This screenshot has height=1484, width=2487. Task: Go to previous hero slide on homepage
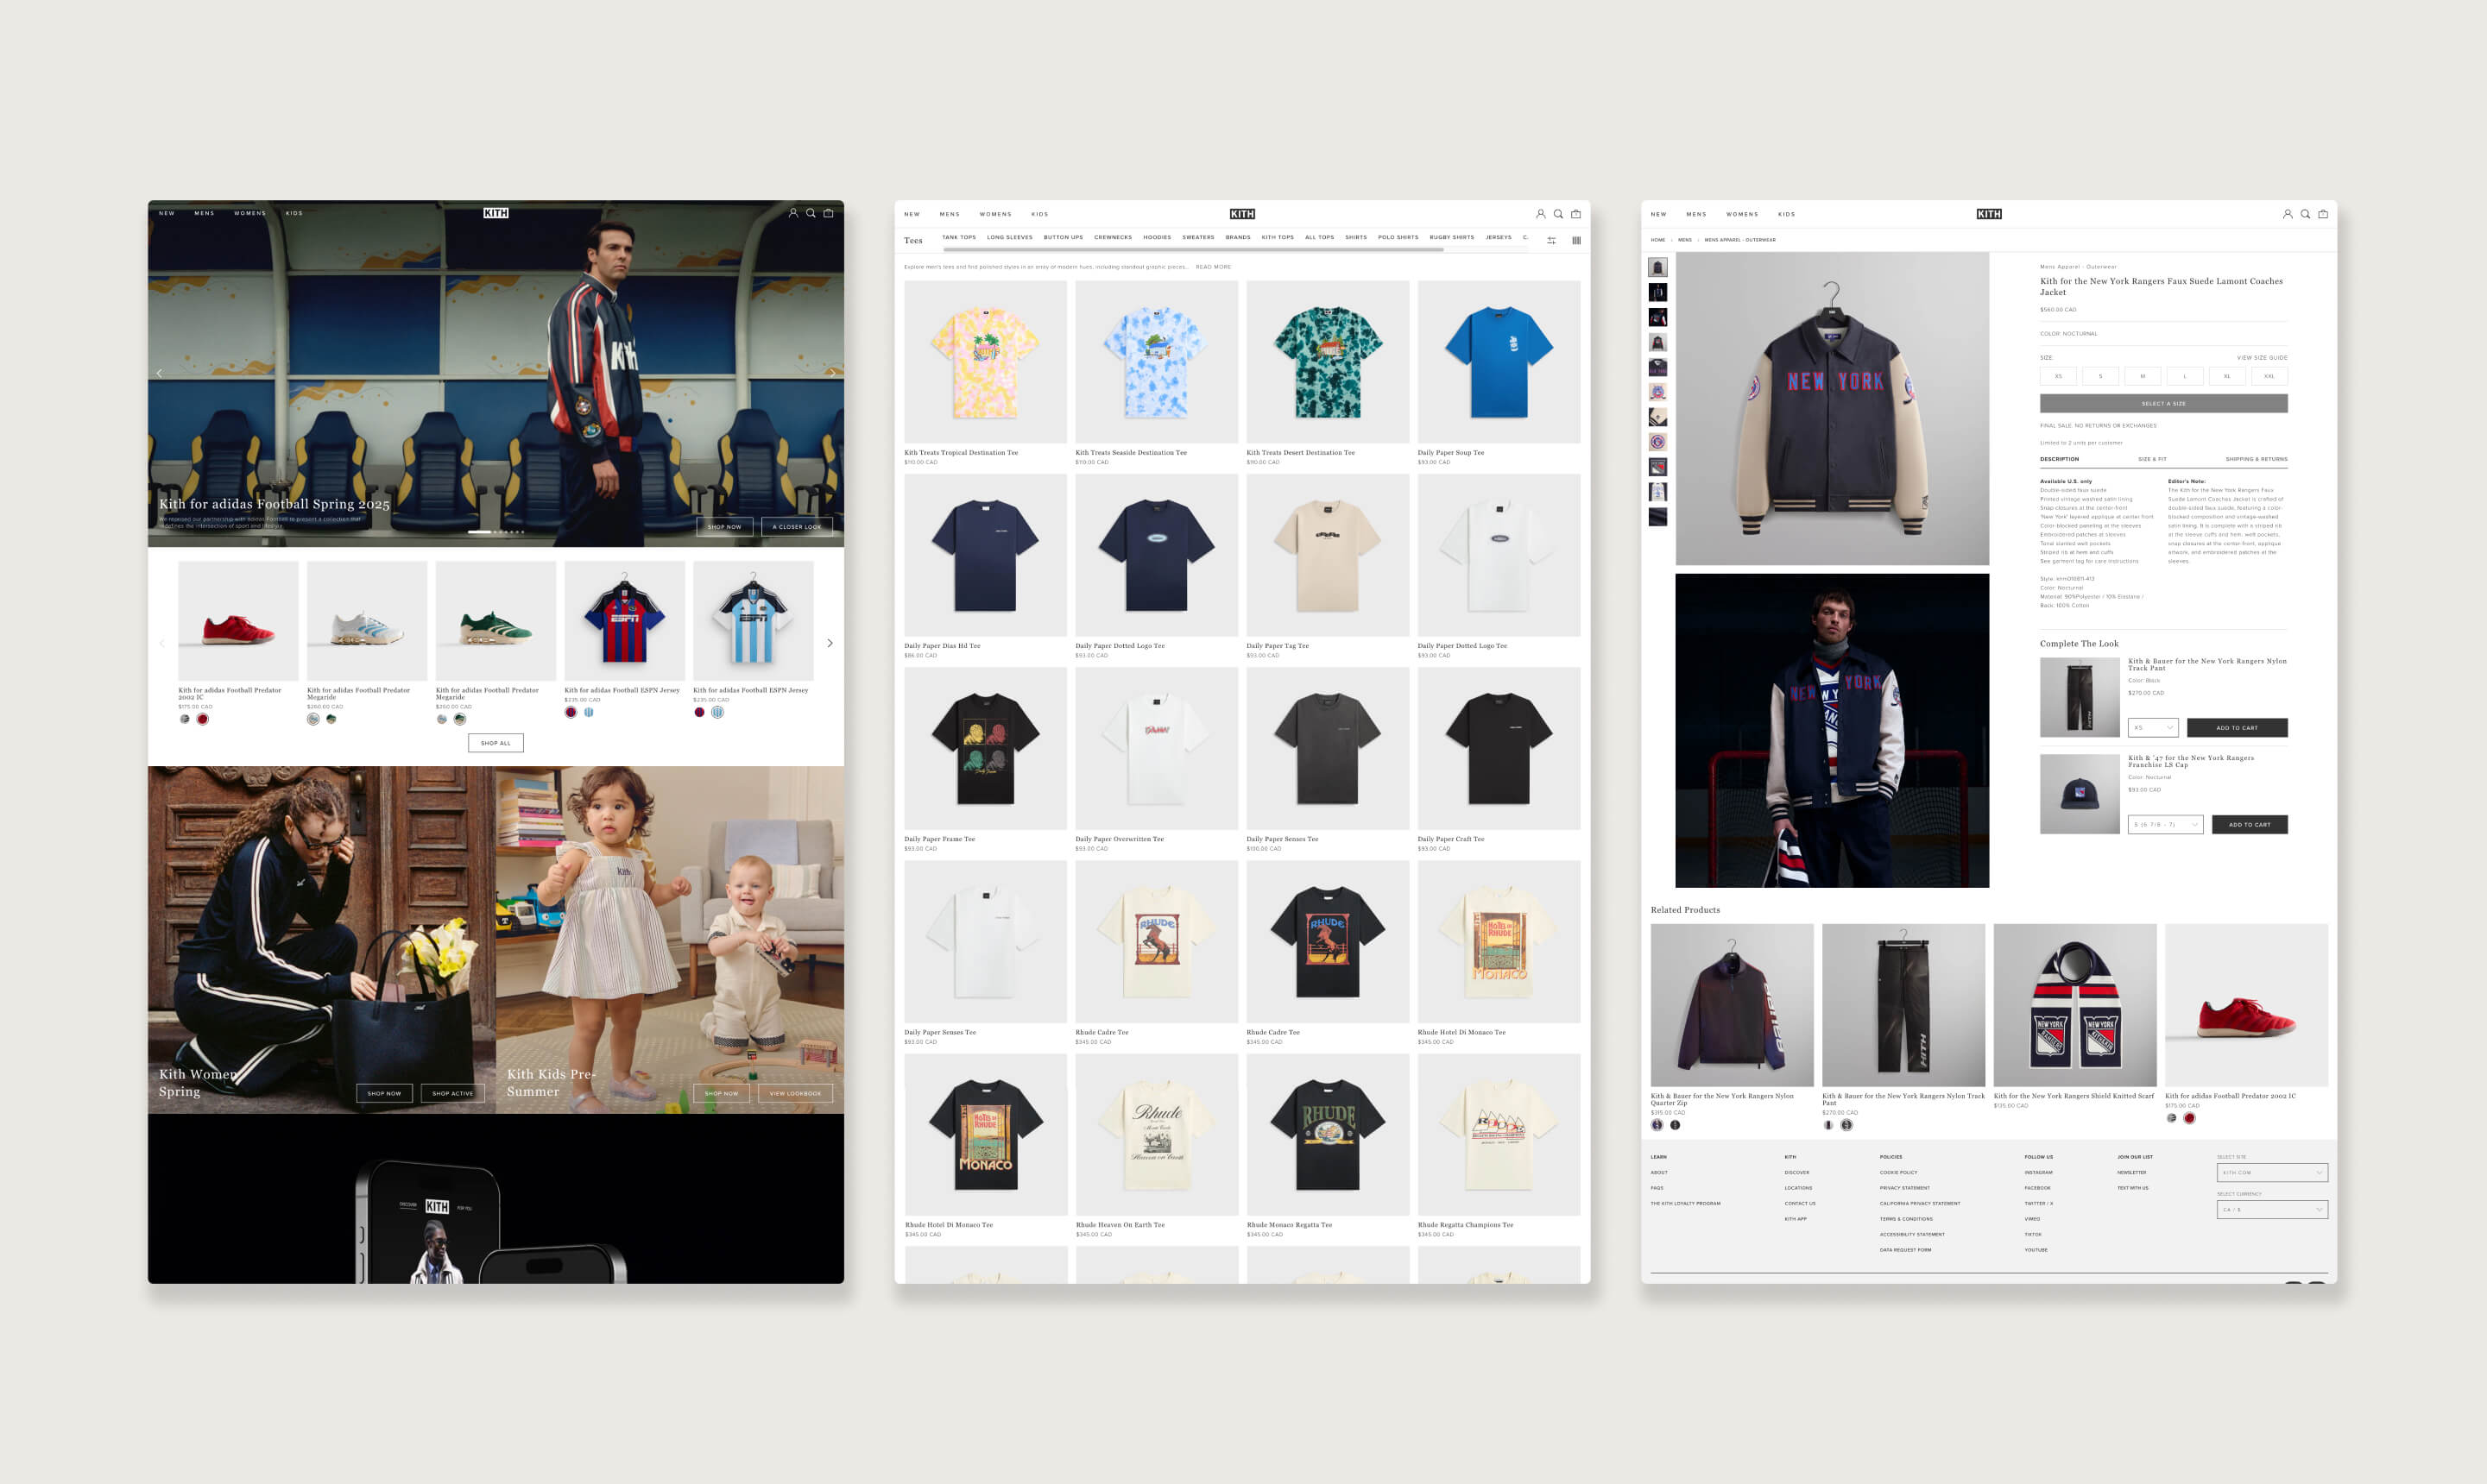pyautogui.click(x=159, y=373)
